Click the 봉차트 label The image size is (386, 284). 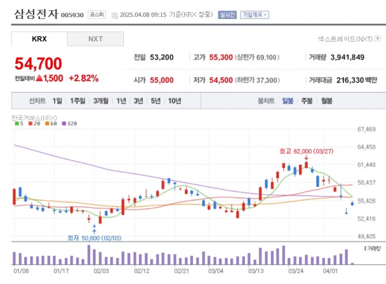[266, 101]
